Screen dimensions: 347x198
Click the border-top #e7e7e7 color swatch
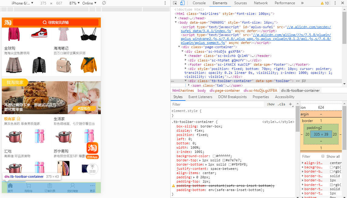[224, 160]
